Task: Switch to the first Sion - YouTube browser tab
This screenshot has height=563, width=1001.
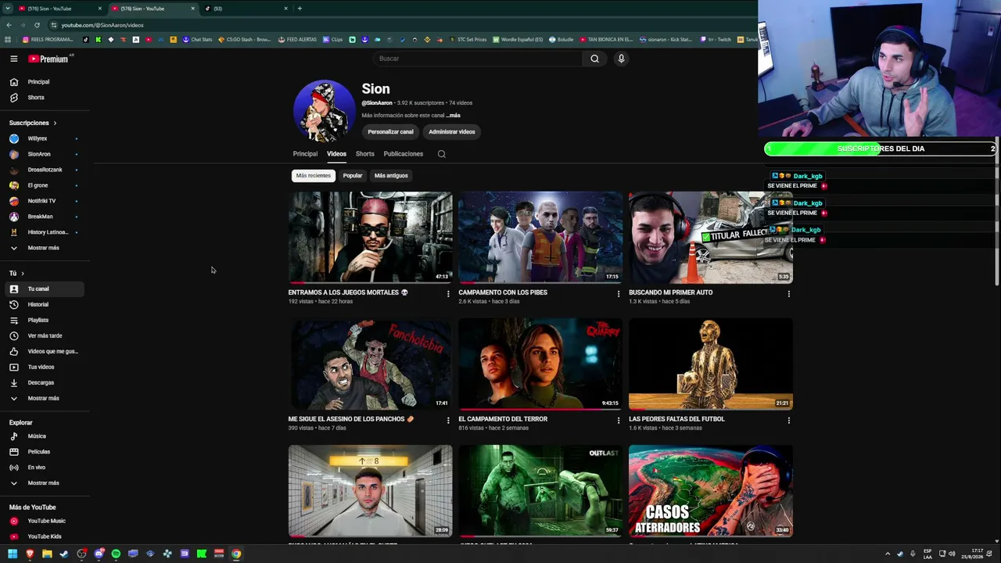Action: point(59,9)
